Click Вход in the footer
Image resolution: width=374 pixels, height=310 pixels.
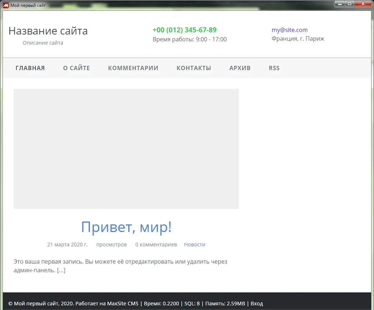pos(257,304)
